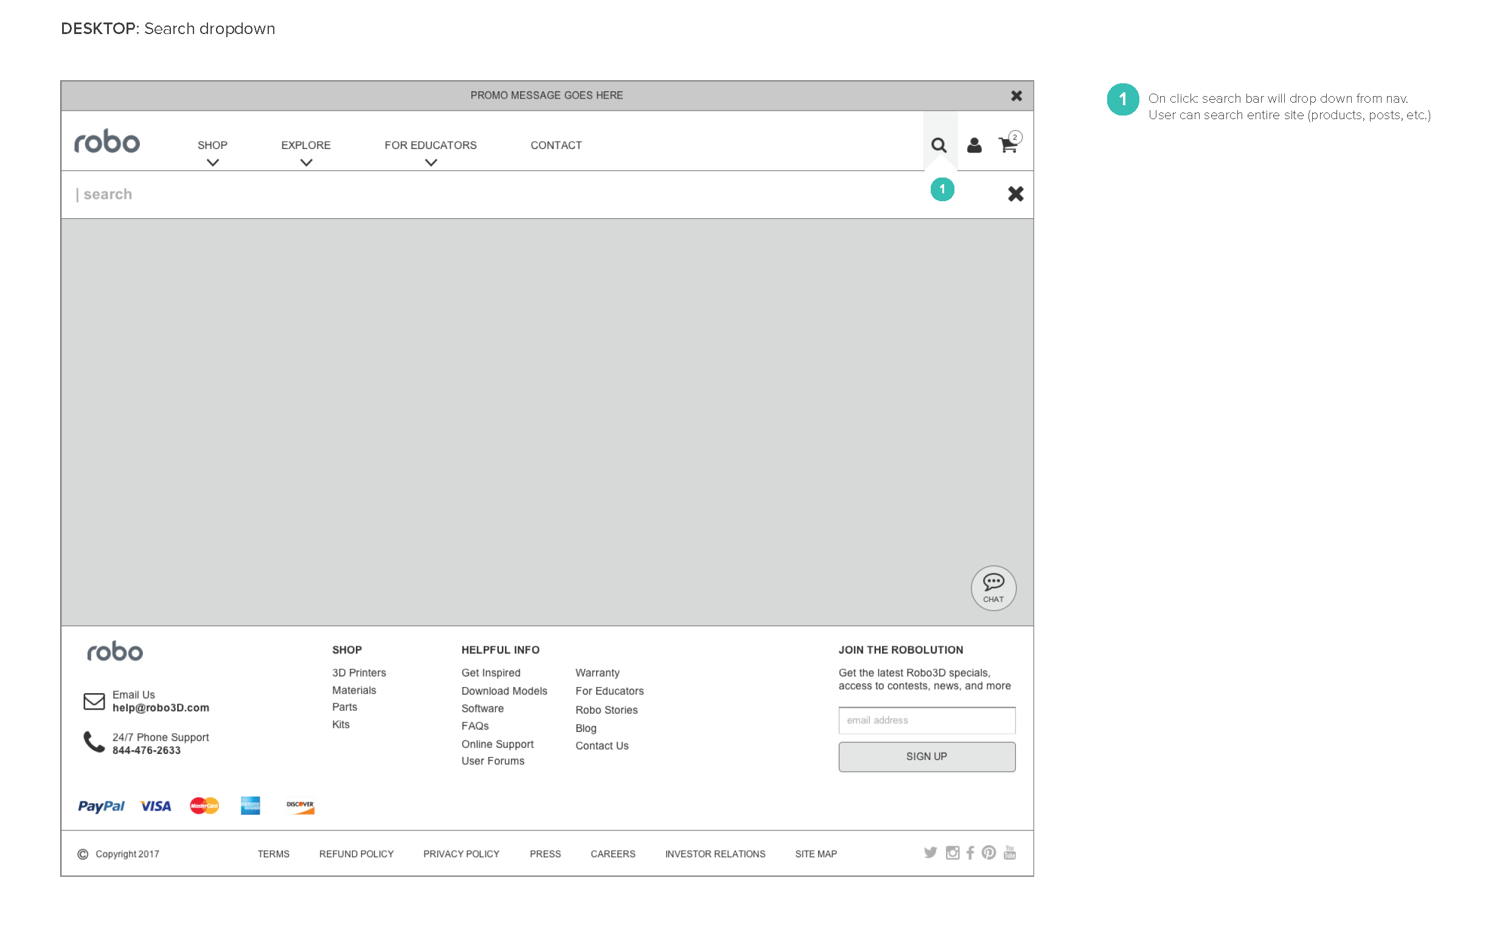This screenshot has width=1491, height=943.
Task: Click into the email address field
Action: coord(926,720)
